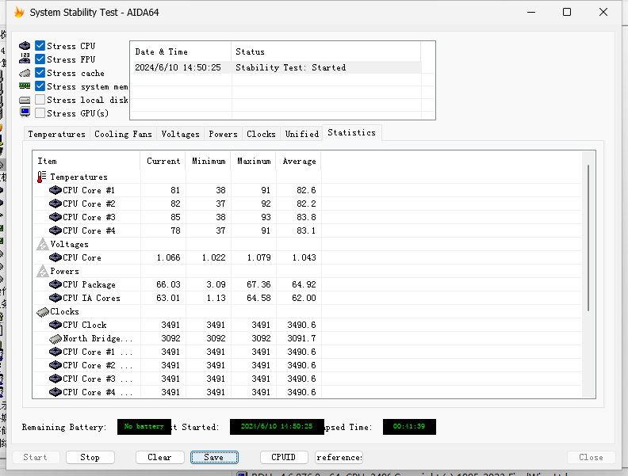628x476 pixels.
Task: Click the chip icon beside Clocks group
Action: point(43,311)
